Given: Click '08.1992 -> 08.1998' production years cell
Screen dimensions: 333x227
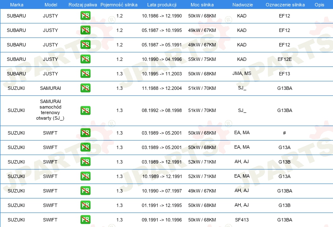Looking at the screenshot, I should click(162, 110).
